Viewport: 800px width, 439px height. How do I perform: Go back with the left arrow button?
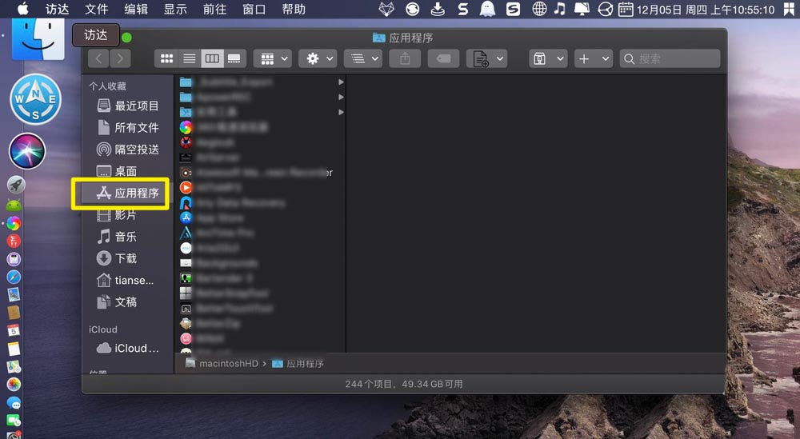coord(98,58)
